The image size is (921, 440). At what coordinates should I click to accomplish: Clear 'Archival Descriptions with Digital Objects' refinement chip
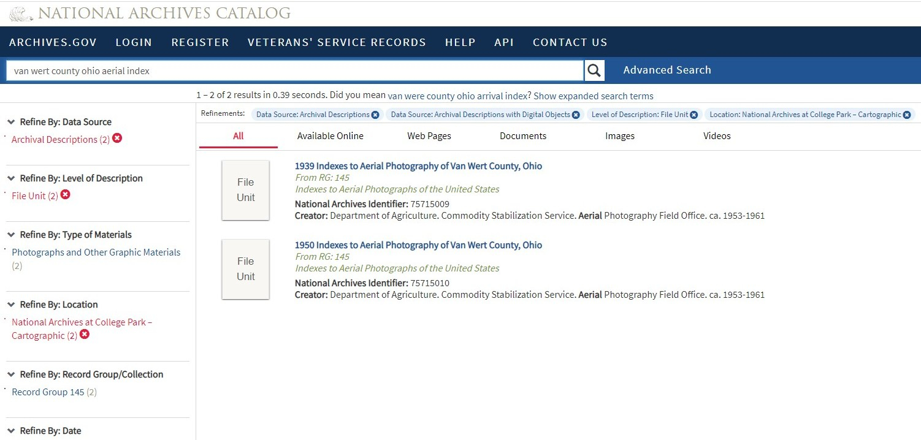pos(576,115)
